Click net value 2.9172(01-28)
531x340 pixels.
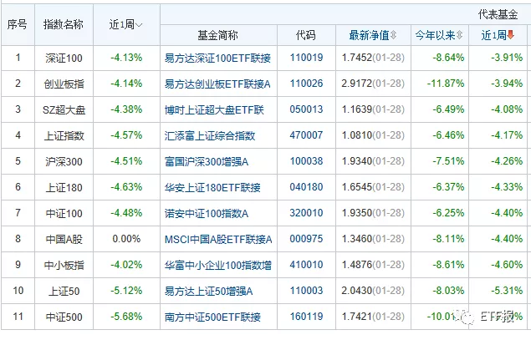tap(373, 84)
